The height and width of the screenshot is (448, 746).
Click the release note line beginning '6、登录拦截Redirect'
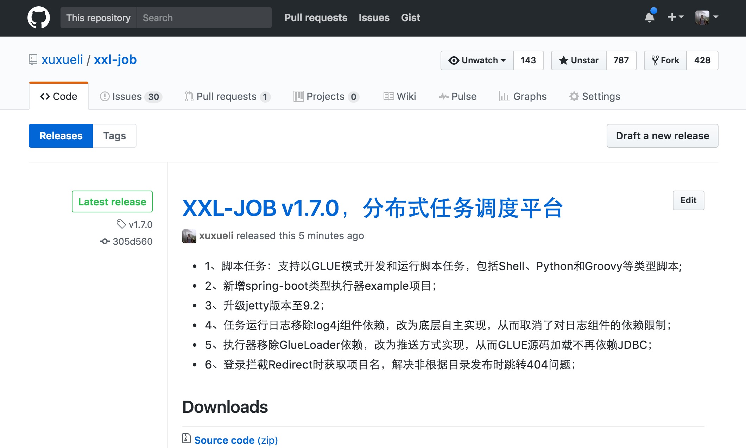pyautogui.click(x=391, y=365)
